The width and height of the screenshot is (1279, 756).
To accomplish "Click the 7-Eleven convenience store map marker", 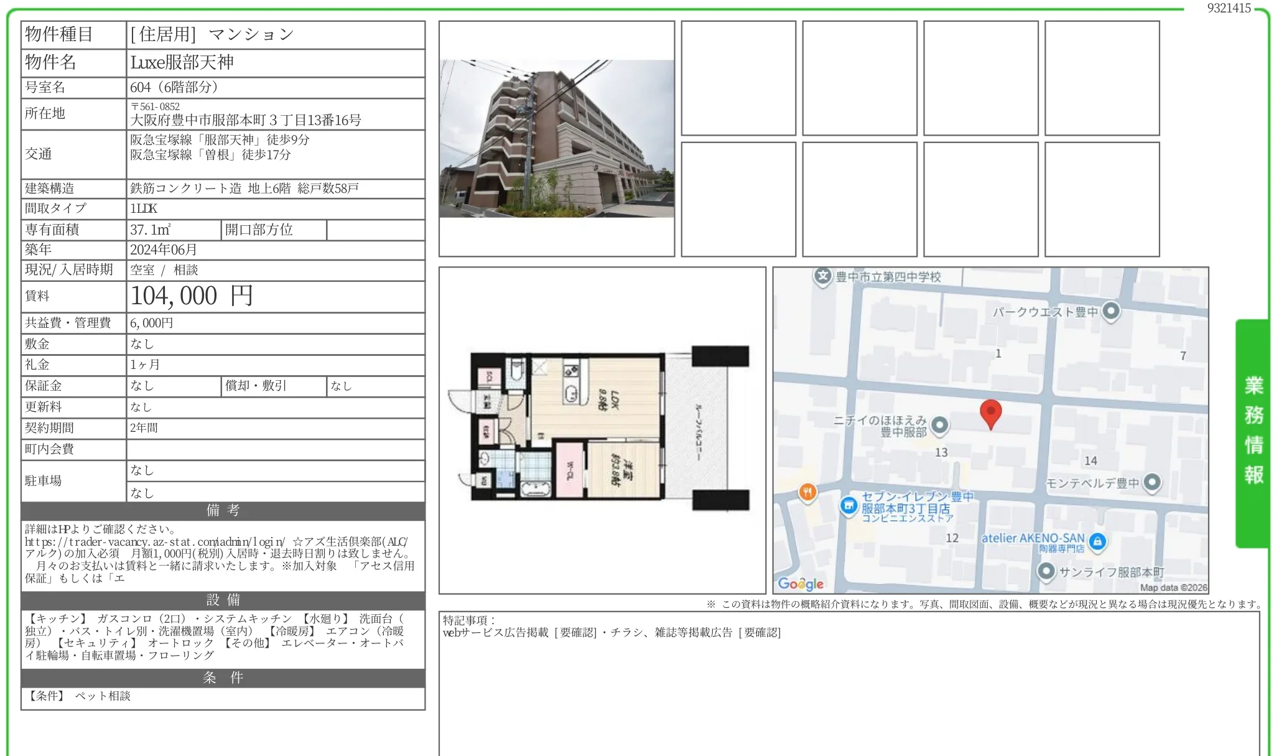I will tap(849, 506).
